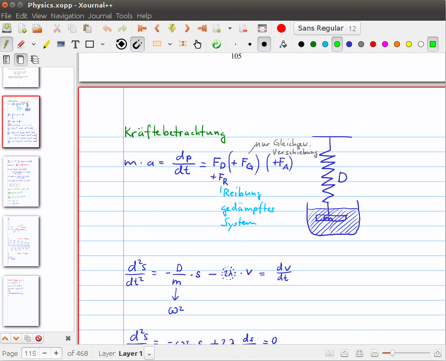
Task: Toggle the shape recognizer tool
Action: pyautogui.click(x=122, y=44)
